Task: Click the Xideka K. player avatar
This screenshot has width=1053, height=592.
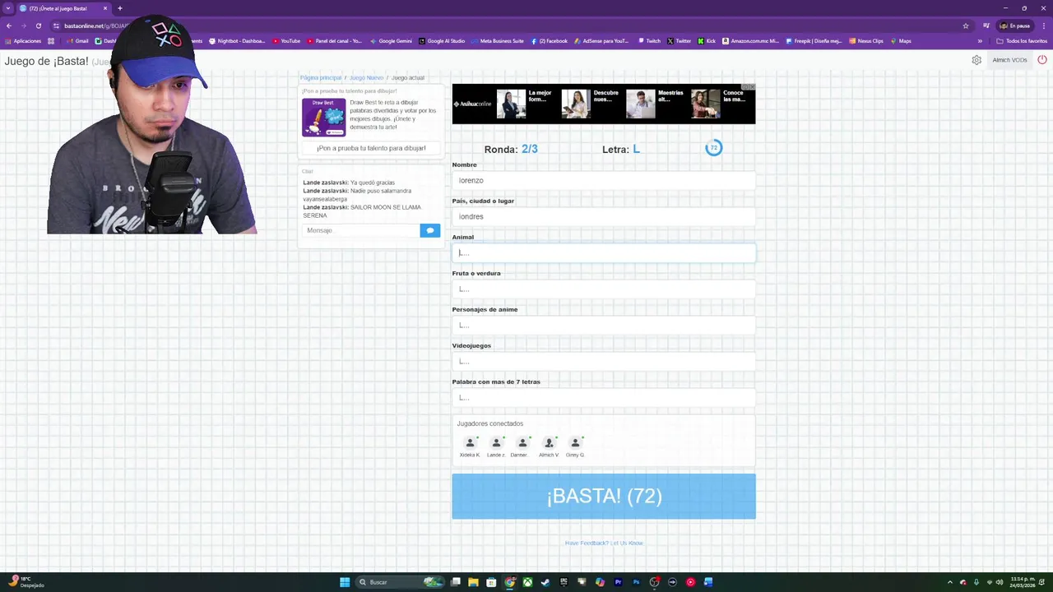Action: coord(470,443)
